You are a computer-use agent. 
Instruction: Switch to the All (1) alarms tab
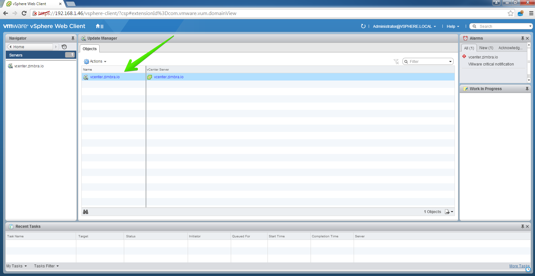469,48
